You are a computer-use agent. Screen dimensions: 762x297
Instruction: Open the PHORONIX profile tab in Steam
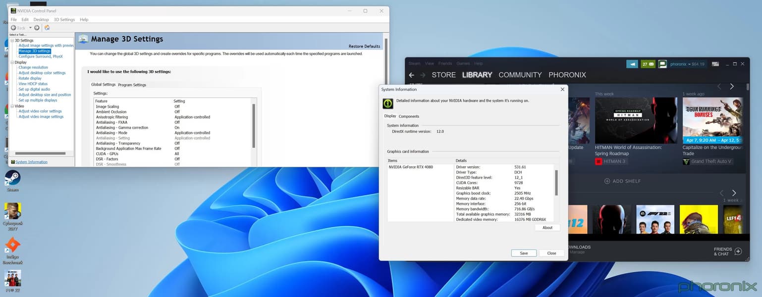(x=567, y=75)
